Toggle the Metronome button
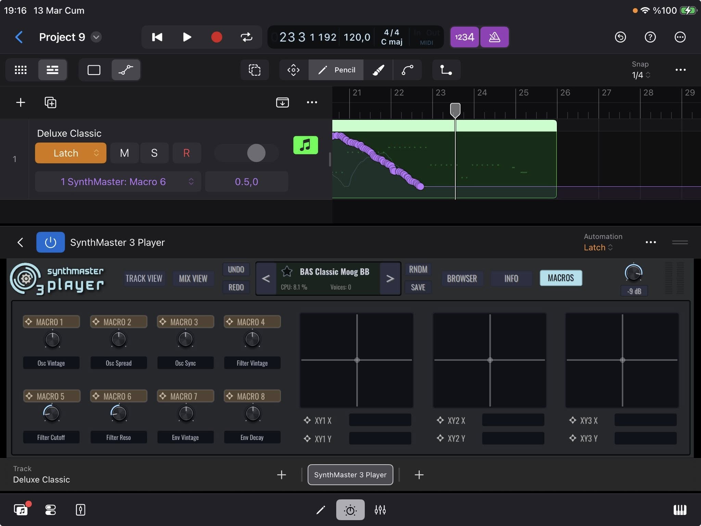Image resolution: width=701 pixels, height=526 pixels. coord(494,37)
